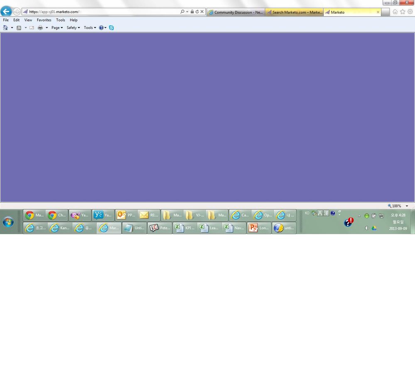The image size is (415, 374).
Task: Click the Print icon in command bar
Action: [40, 28]
